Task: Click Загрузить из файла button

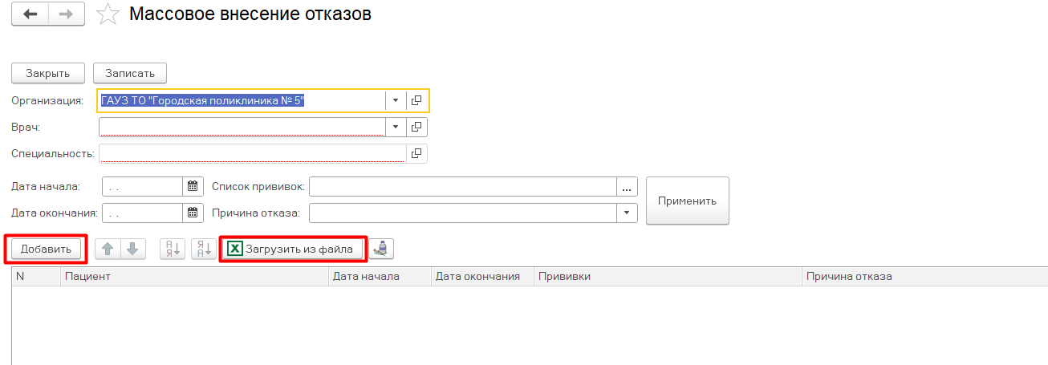Action: point(291,249)
